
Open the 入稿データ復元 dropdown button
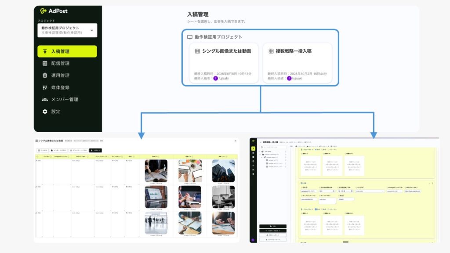coord(273,231)
